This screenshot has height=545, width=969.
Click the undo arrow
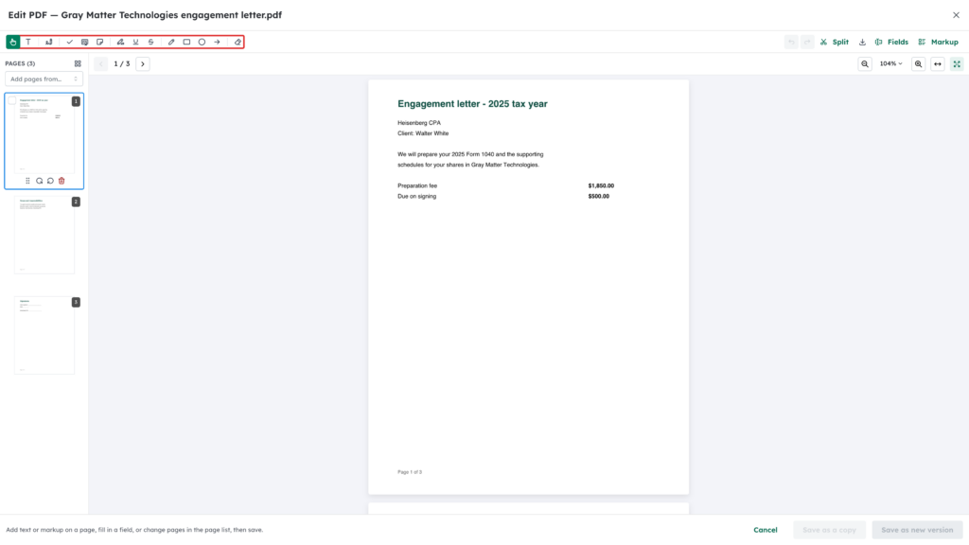click(x=791, y=42)
